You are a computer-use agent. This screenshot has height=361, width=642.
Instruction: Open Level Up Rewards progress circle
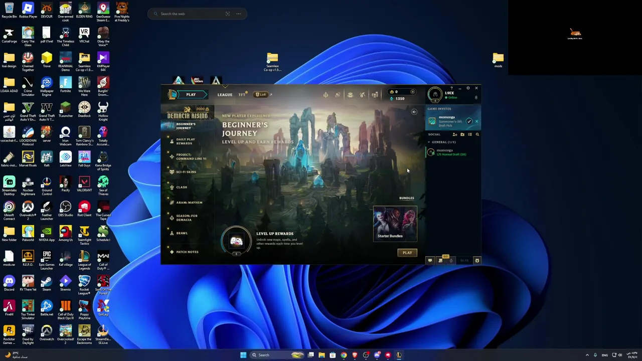[236, 241]
